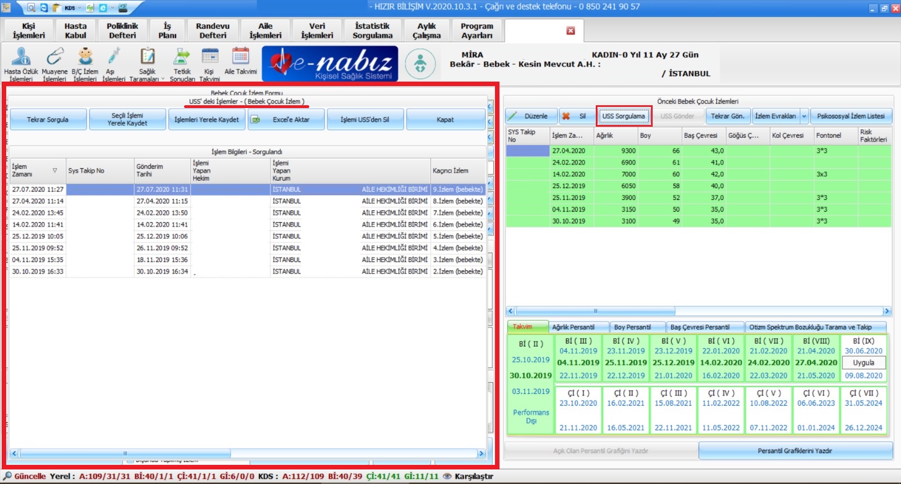The height and width of the screenshot is (484, 901).
Task: Click the red X on the blank tab
Action: pos(570,30)
